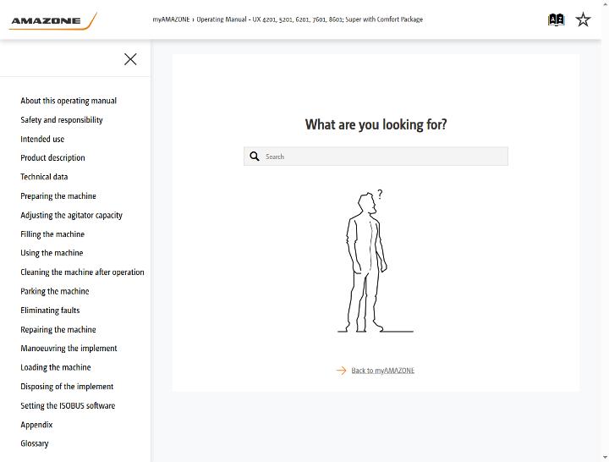Screen dimensions: 609x462
Task: Follow the Back to myAMAZONE link
Action: pos(382,371)
